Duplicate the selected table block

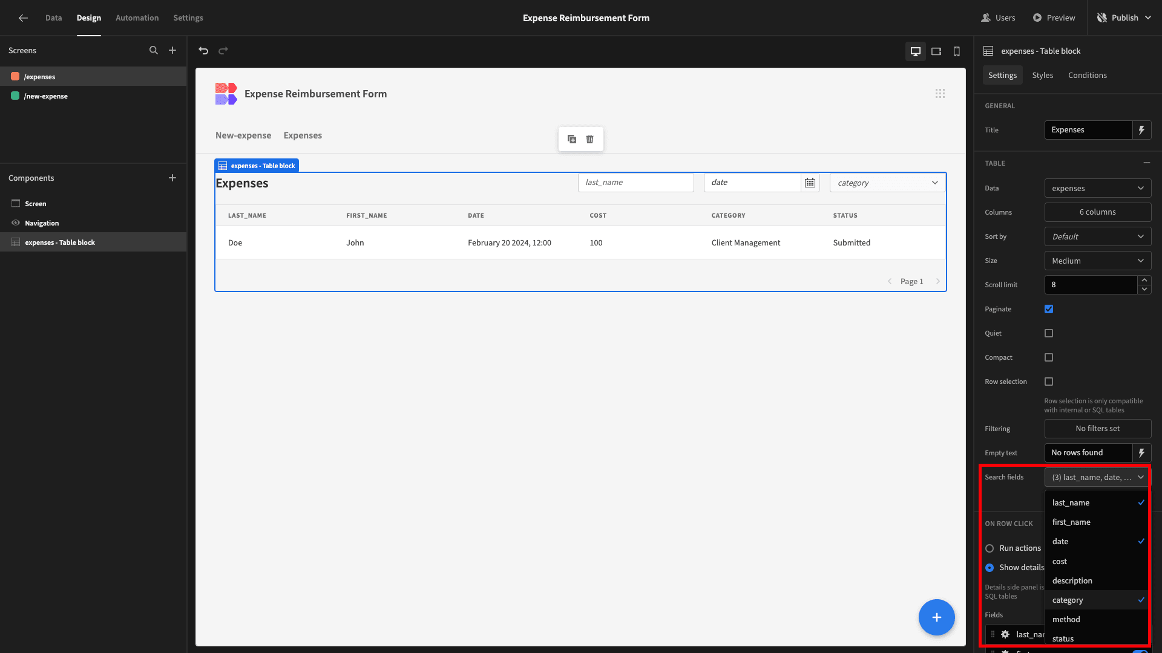coord(572,139)
